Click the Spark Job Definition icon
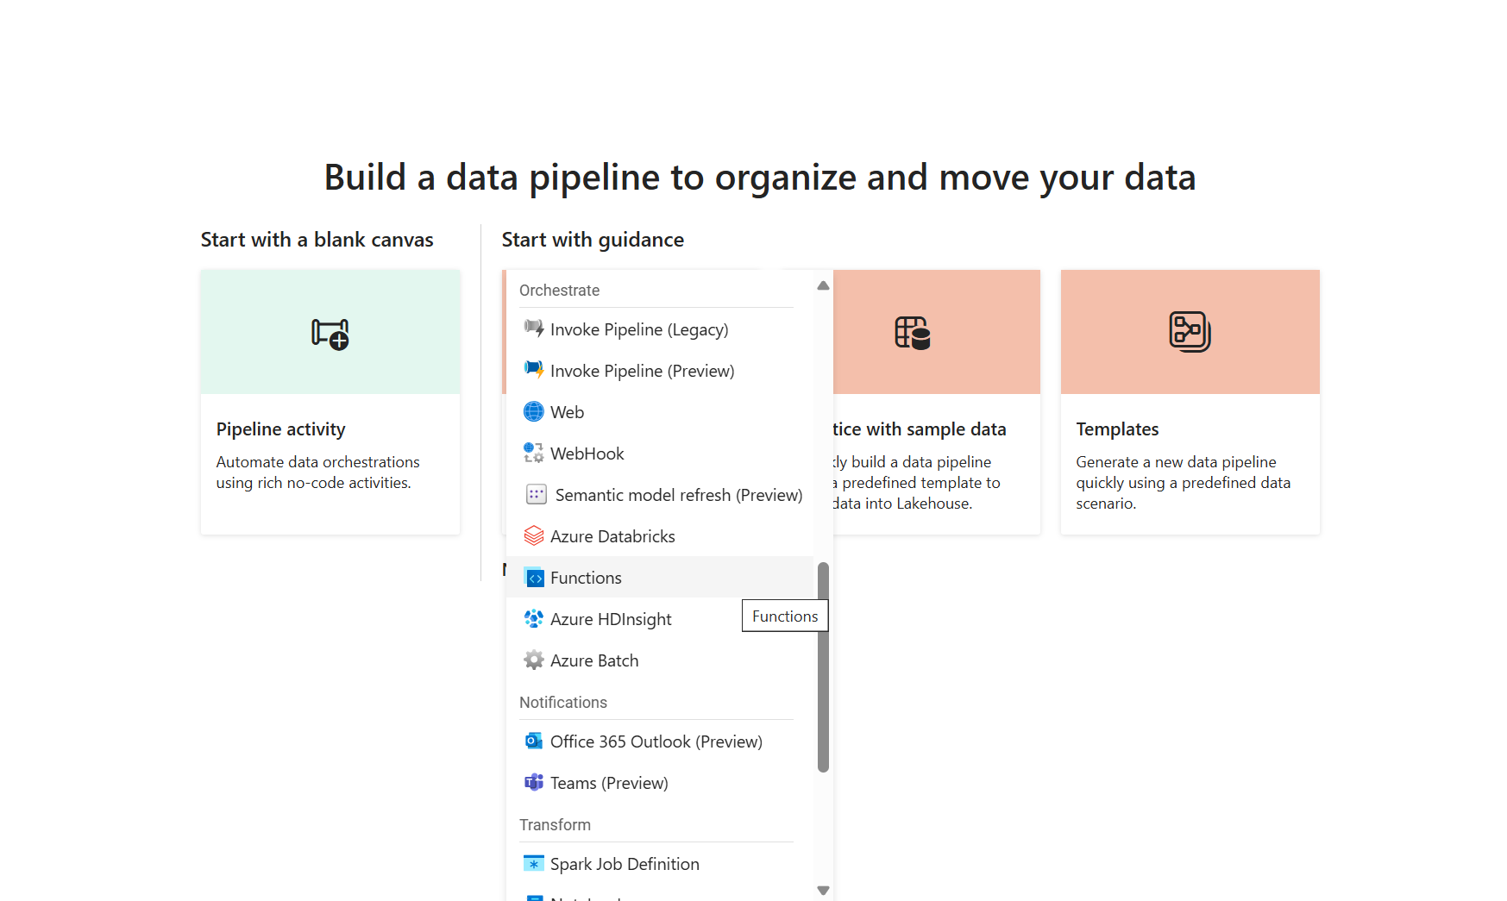The image size is (1507, 901). pyautogui.click(x=534, y=863)
